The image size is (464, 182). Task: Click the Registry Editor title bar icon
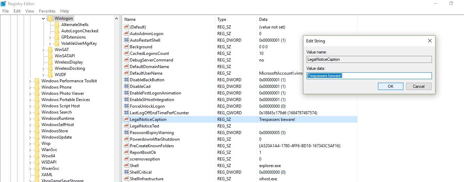click(3, 3)
